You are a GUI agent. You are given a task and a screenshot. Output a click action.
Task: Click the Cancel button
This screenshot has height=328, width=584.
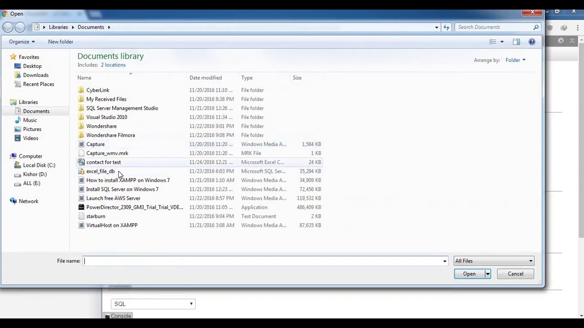516,274
